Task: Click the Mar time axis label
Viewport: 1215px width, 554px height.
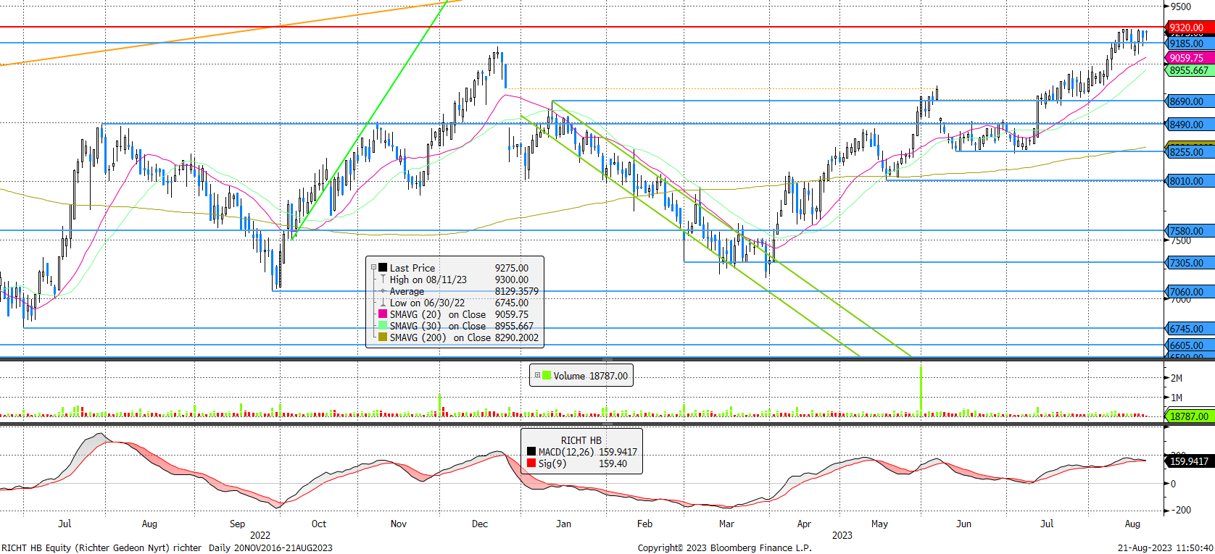Action: (x=726, y=523)
